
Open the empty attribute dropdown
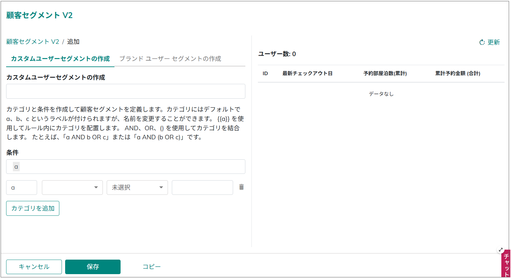tap(72, 187)
